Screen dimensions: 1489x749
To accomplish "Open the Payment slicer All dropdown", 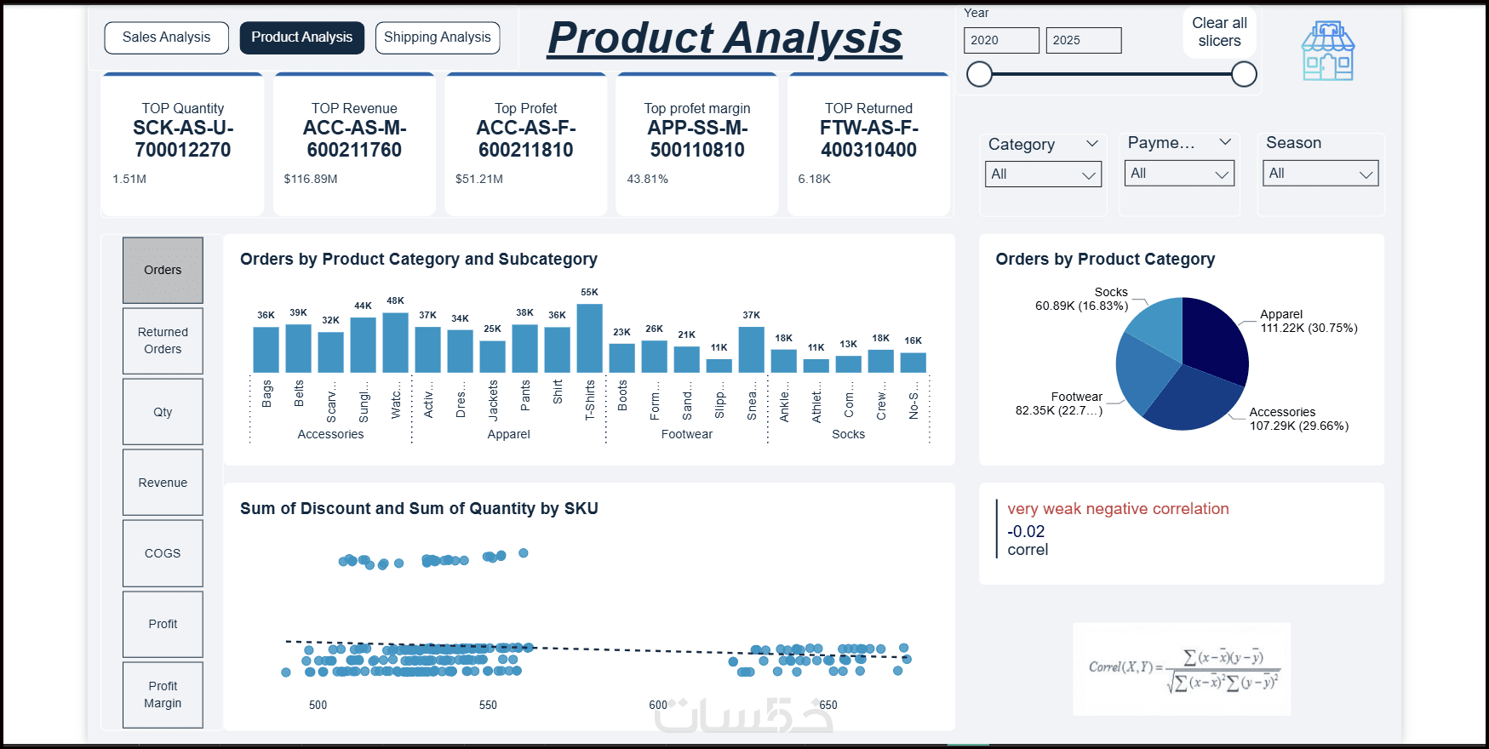I will tap(1179, 174).
